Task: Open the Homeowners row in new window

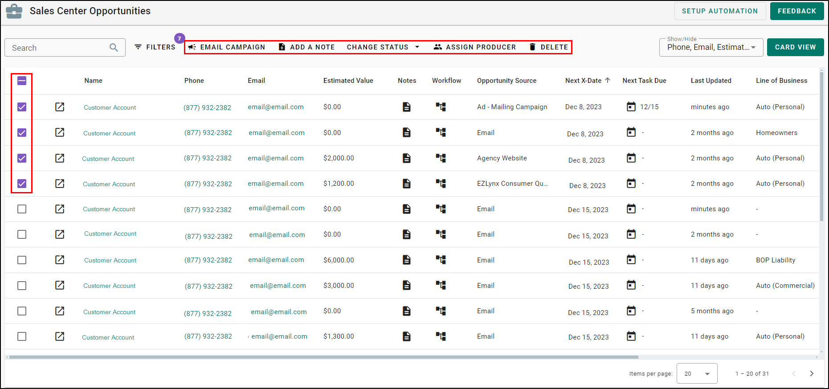Action: (x=60, y=132)
